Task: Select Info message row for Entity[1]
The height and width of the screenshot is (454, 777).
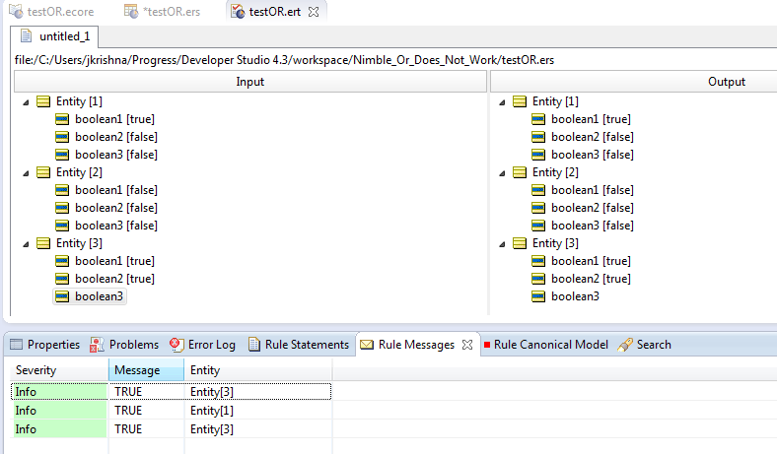Action: 171,411
